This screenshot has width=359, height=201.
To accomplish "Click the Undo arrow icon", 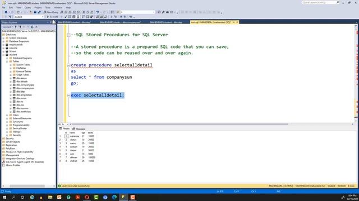I will point(98,12).
